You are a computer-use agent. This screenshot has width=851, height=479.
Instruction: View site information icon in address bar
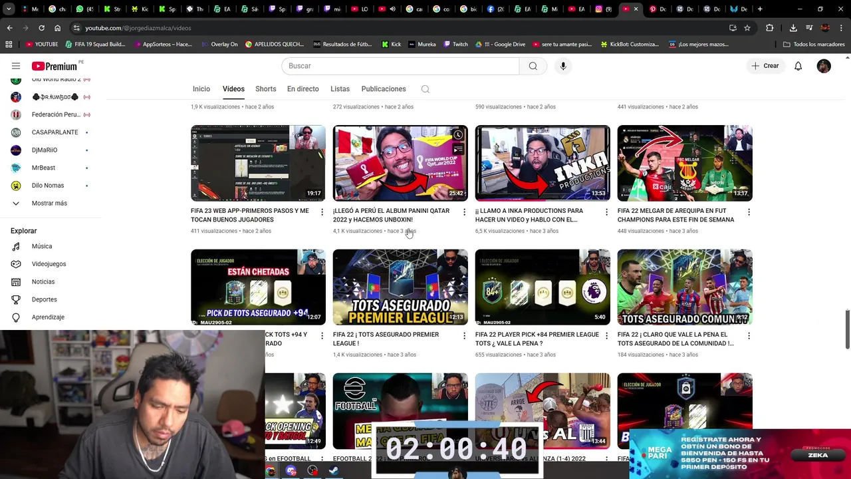tap(76, 28)
